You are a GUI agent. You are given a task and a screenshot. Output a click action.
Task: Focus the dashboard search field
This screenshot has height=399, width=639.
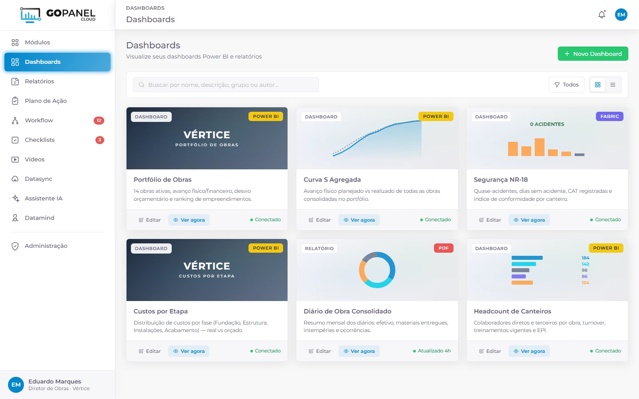pyautogui.click(x=226, y=85)
